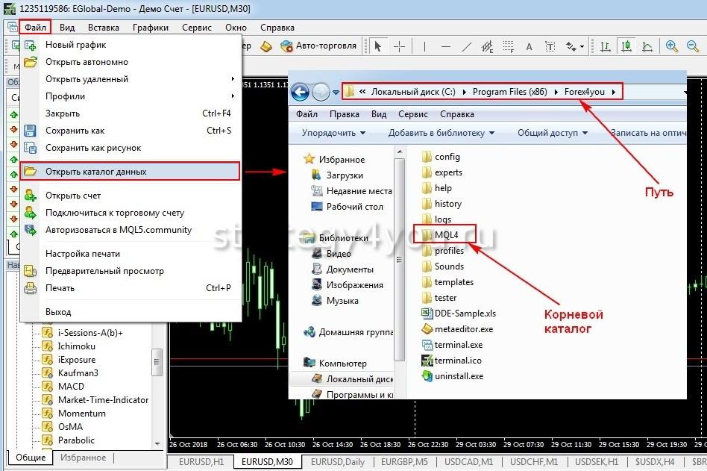This screenshot has width=707, height=471.
Task: Open the Добавить в библиотеку dropdown
Action: 441,133
